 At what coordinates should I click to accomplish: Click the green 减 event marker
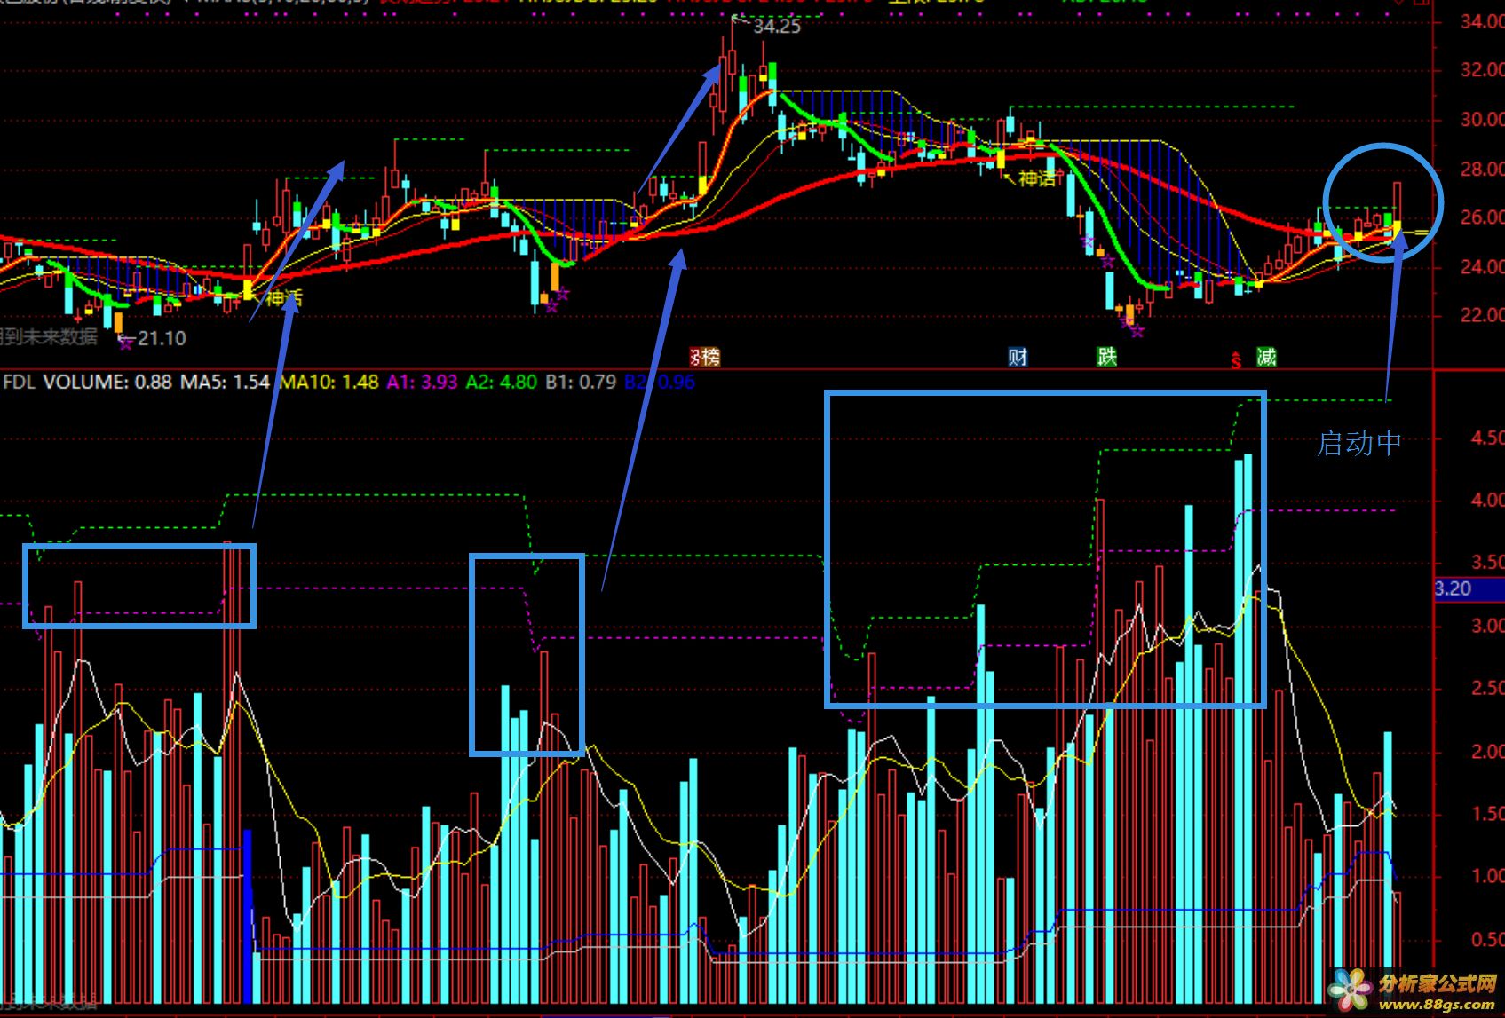pyautogui.click(x=1266, y=357)
